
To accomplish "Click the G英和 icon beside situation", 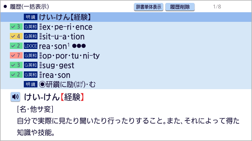I will [x=31, y=37].
